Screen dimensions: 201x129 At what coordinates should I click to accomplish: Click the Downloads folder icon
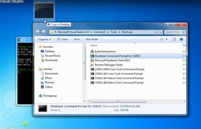click(x=42, y=60)
